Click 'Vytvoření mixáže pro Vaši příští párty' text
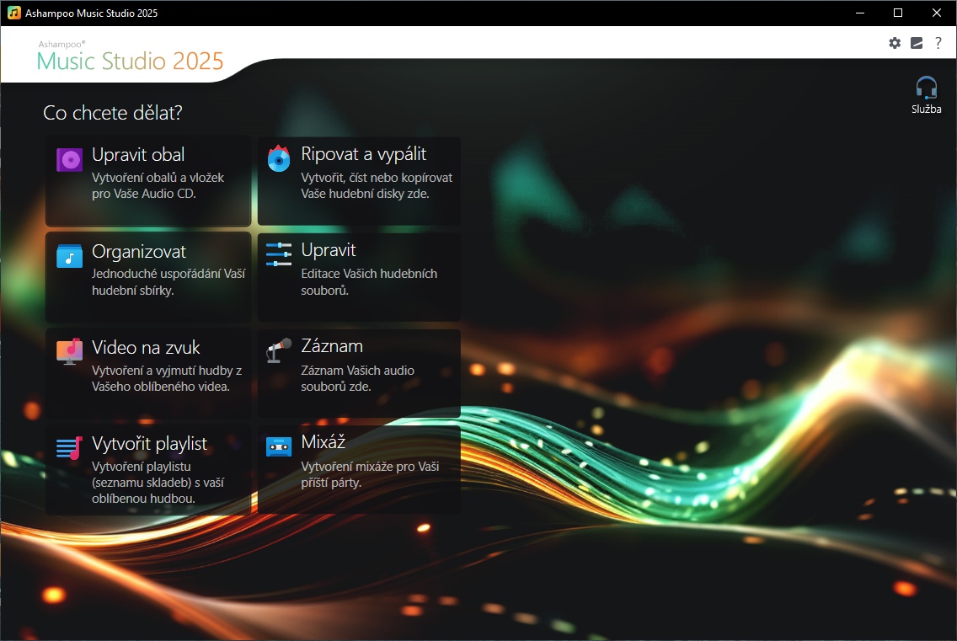The height and width of the screenshot is (641, 957). [370, 474]
